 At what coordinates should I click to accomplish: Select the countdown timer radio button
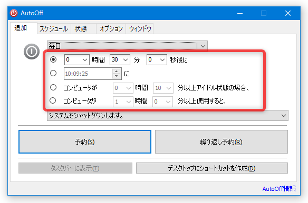coord(53,59)
